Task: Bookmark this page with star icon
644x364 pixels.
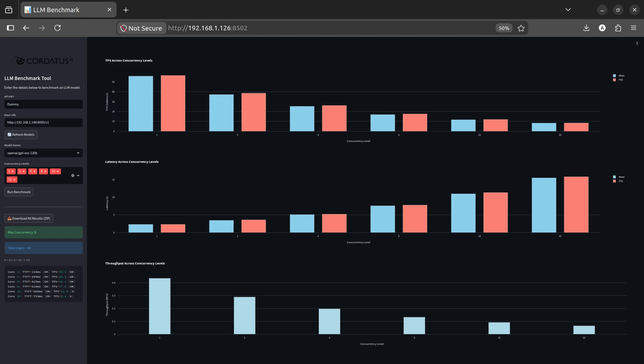Action: coord(521,28)
